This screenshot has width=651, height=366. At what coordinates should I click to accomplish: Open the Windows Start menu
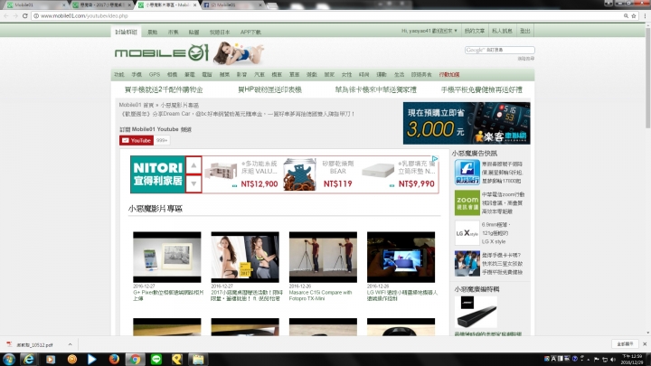(x=9, y=359)
